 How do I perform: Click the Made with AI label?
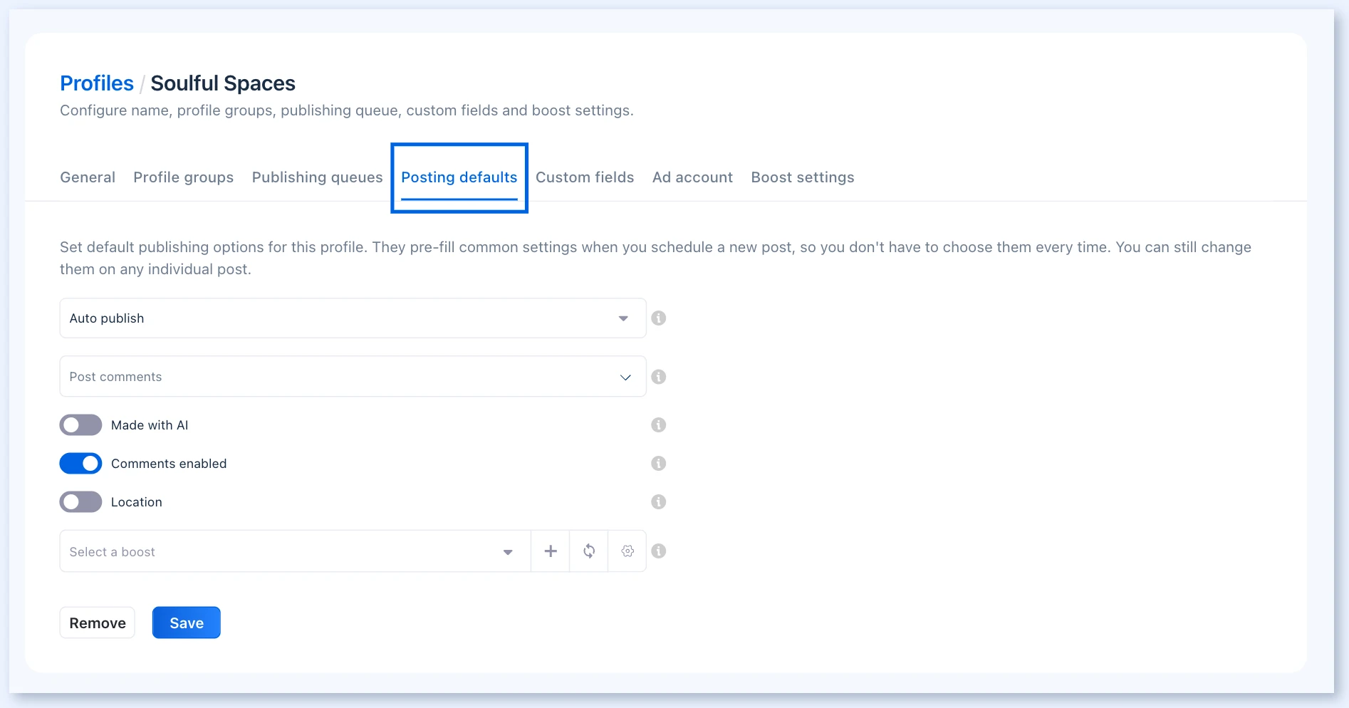coord(150,425)
